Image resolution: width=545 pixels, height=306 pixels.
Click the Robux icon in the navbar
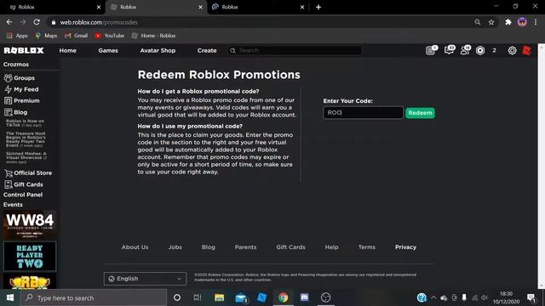(480, 51)
